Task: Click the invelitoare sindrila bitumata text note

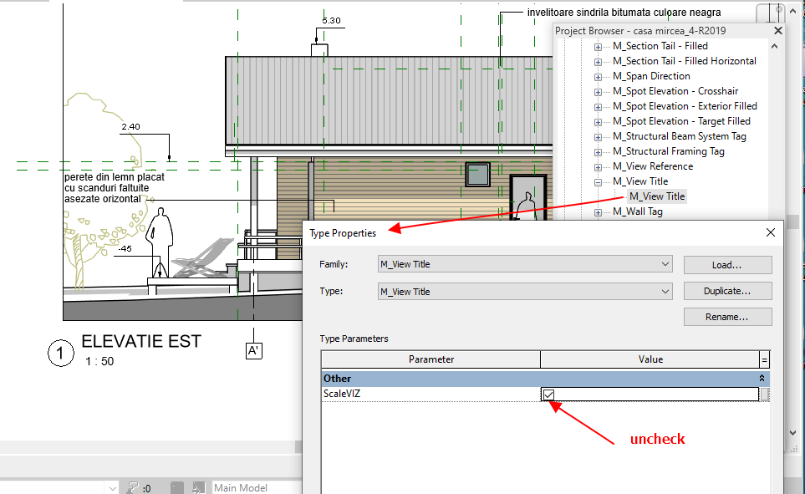Action: [x=624, y=13]
